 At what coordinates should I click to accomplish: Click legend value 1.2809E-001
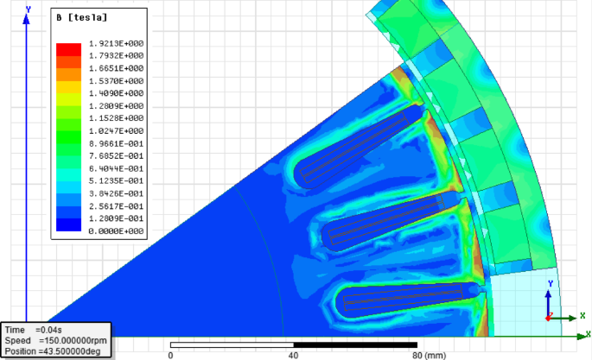pos(116,218)
